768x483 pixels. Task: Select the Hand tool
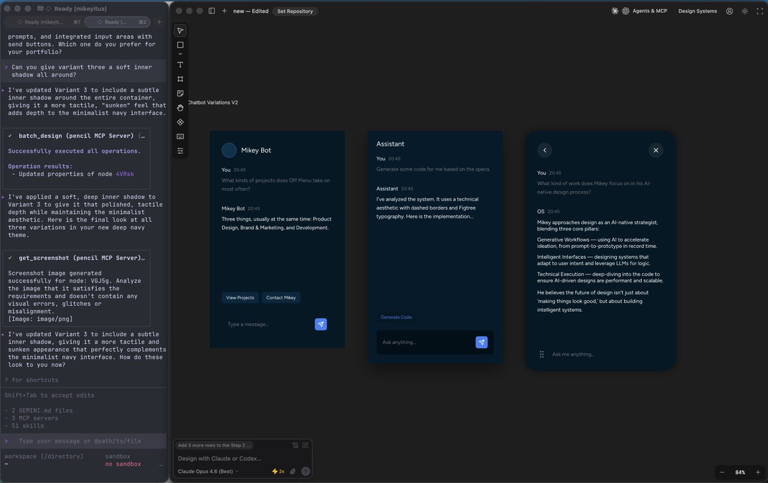pyautogui.click(x=180, y=107)
